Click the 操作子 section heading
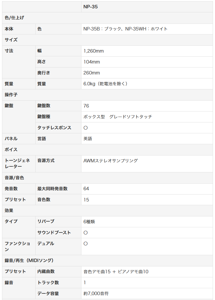This screenshot has height=300, width=215. tap(11, 95)
